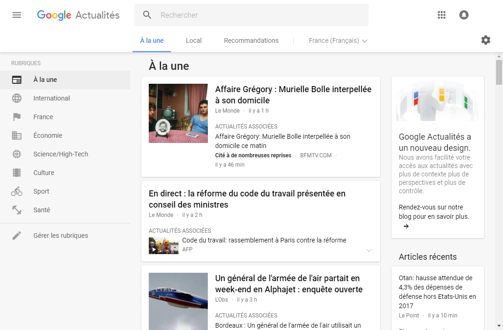Click the Santé dumbbell icon

(17, 210)
